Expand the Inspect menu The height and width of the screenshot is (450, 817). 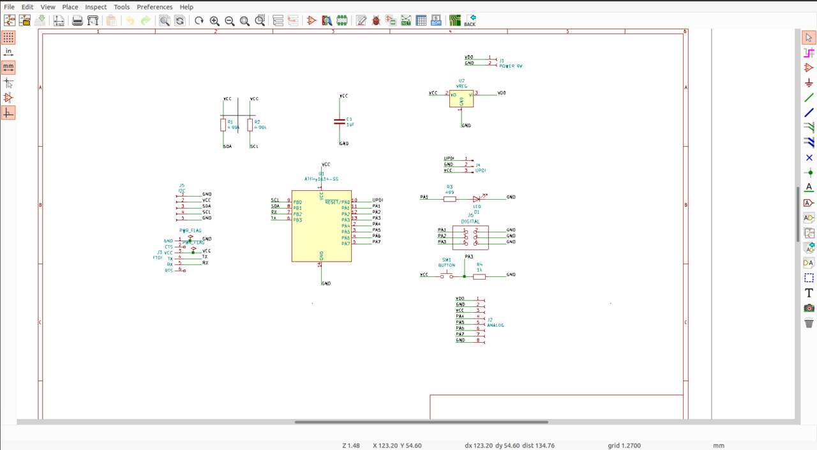pos(96,7)
